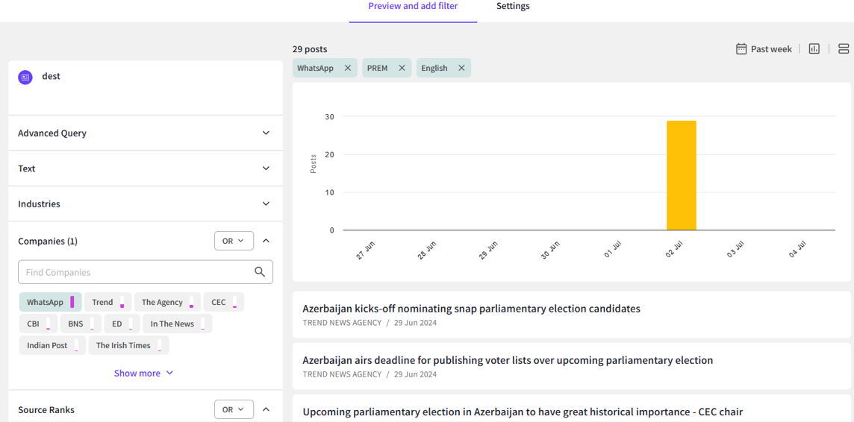The height and width of the screenshot is (422, 854).
Task: Click the yellow 02 Jul chart bar
Action: point(681,175)
